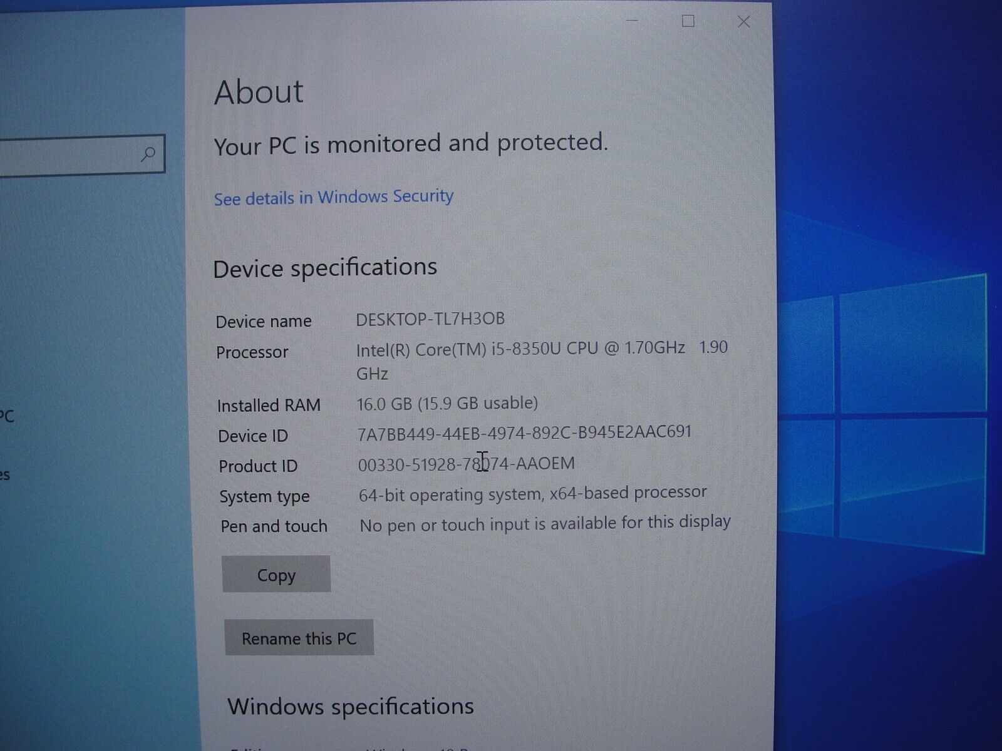
Task: Click the Installed RAM label
Action: [269, 406]
